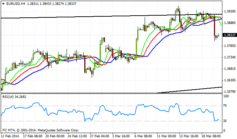Click the 6 Mar 08:00 time label
Screen dimensions: 237x139
[x=143, y=136]
